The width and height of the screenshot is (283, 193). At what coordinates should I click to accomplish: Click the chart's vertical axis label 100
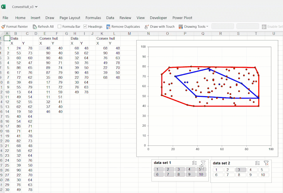coord(143,47)
